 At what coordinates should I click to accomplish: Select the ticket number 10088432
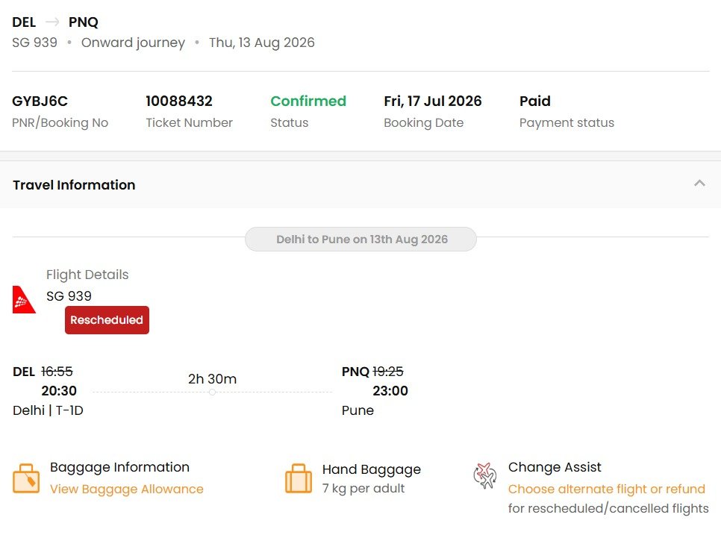point(179,101)
